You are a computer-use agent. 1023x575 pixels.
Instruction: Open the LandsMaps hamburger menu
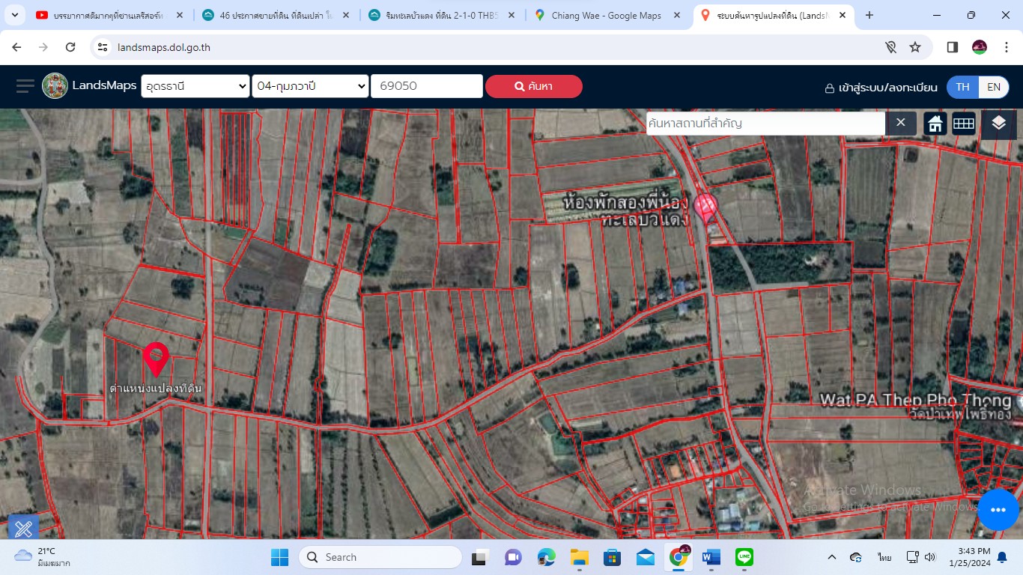point(25,86)
